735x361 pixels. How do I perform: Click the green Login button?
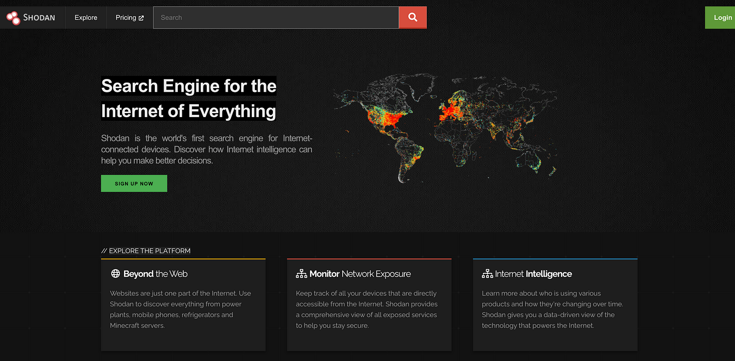click(721, 17)
